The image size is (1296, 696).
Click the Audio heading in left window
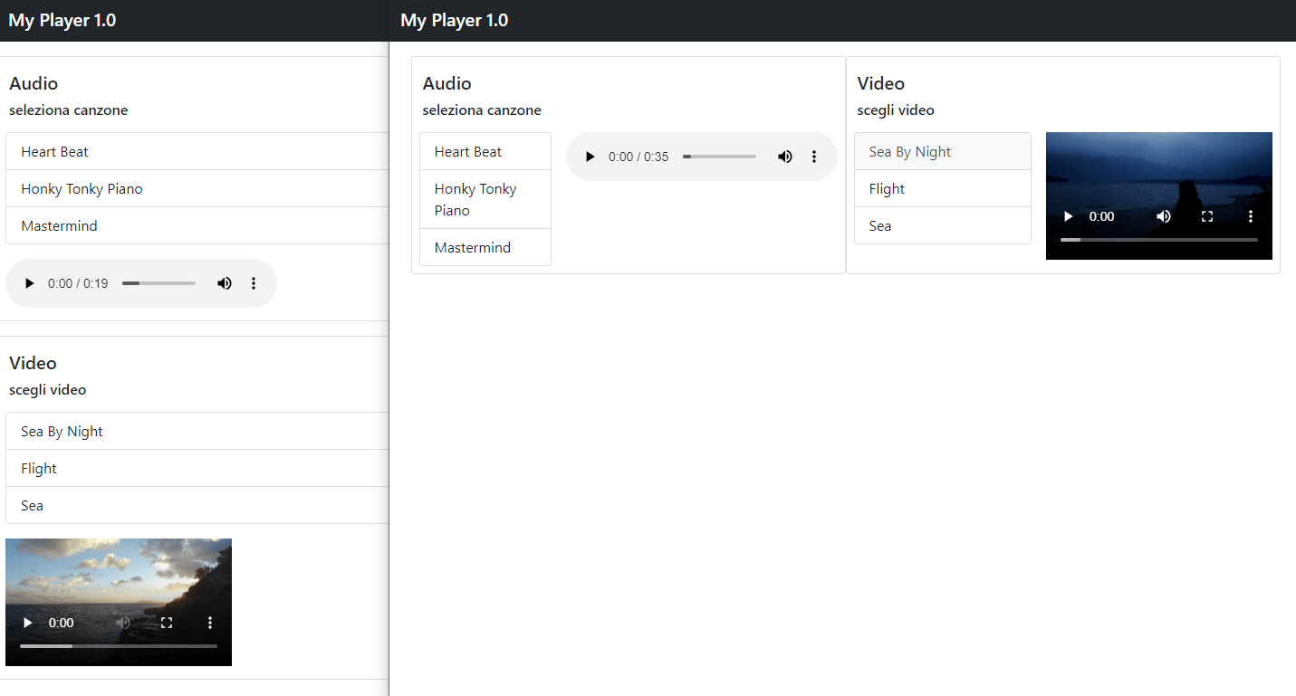click(34, 83)
